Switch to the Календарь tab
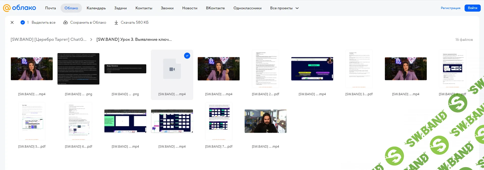Screen dimensions: 484x170 click(x=96, y=8)
